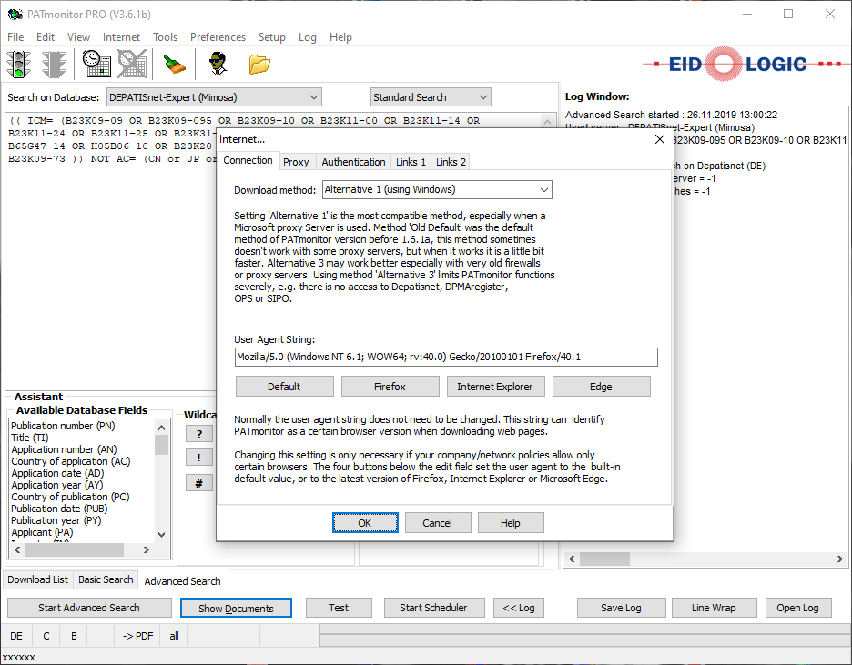
Task: Click the EID LOGIC logo
Action: [742, 64]
